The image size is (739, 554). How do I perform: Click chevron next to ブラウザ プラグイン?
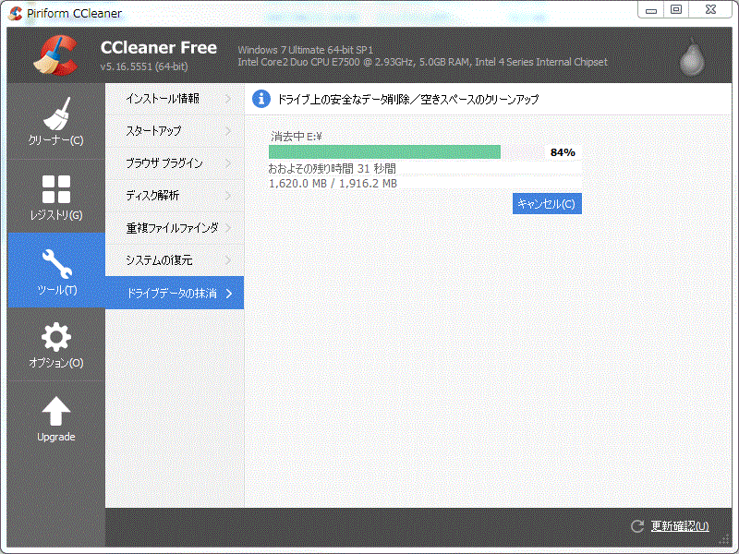(228, 163)
